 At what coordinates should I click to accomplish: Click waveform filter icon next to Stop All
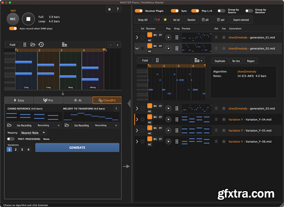(x=157, y=20)
